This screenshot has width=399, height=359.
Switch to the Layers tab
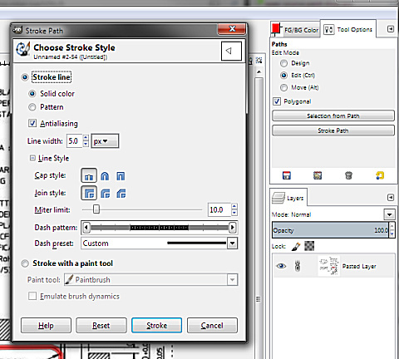pyautogui.click(x=288, y=198)
